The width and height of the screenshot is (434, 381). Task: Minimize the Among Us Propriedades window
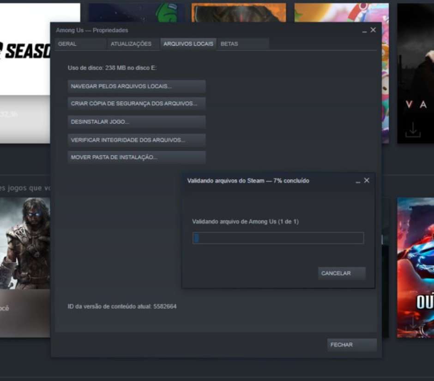point(364,30)
